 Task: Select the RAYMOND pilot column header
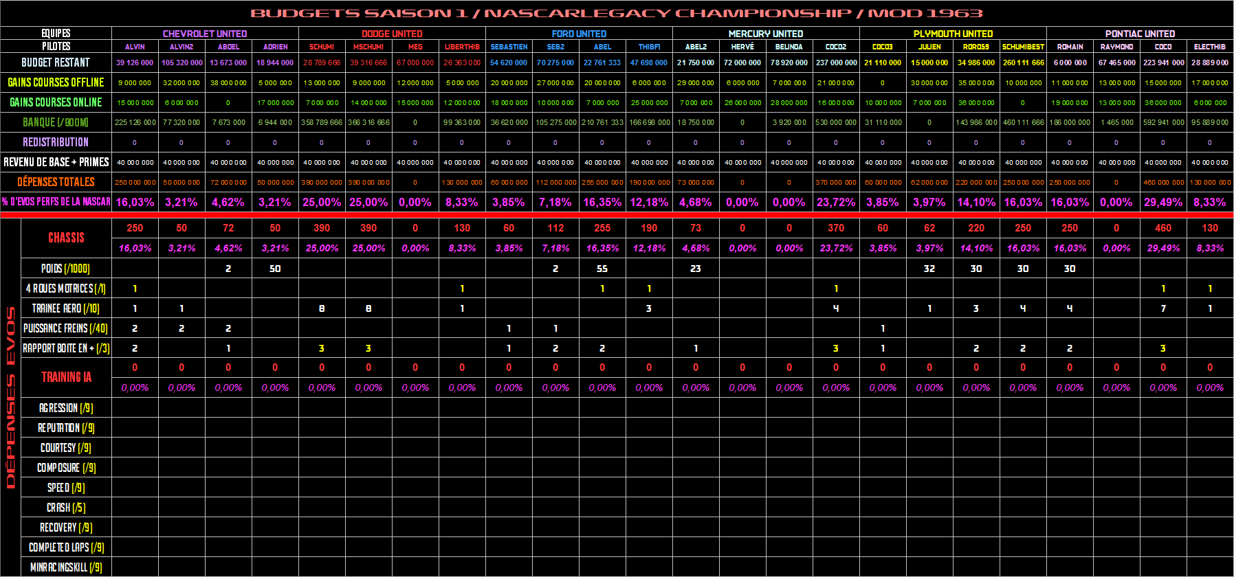click(x=1116, y=47)
